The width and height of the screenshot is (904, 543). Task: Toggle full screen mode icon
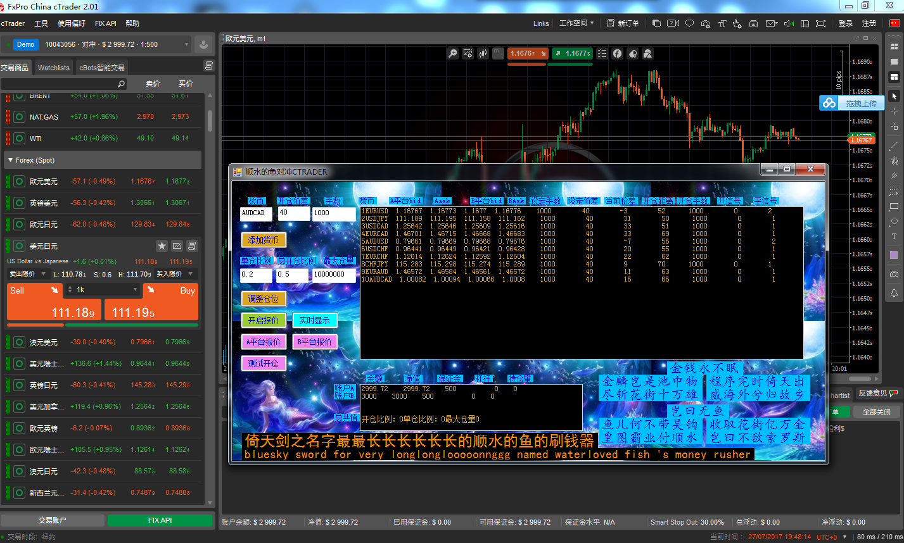[x=821, y=23]
